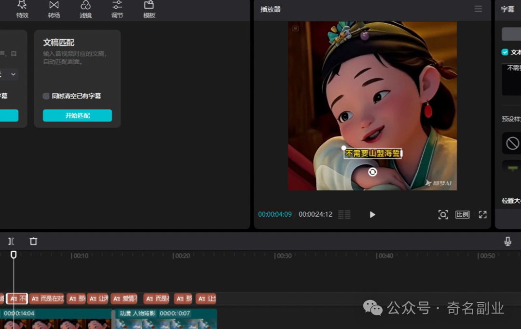Select the no-style preset icon
The width and height of the screenshot is (521, 329).
tap(512, 143)
